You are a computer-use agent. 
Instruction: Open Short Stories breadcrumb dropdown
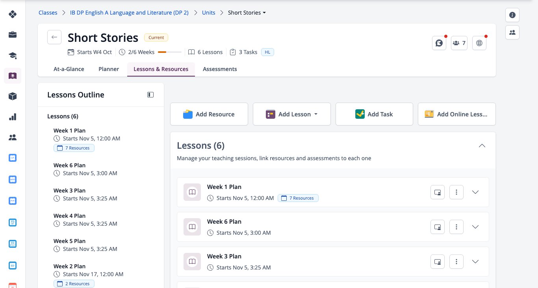click(247, 13)
